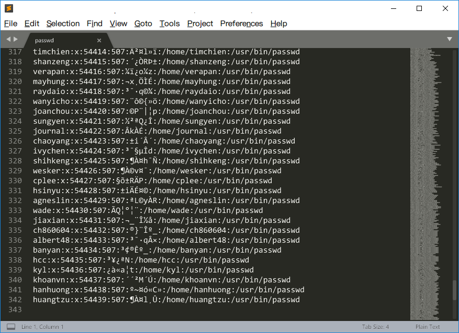Place cursor on chaoyang user line
This screenshot has width=459, height=333.
pos(164,141)
